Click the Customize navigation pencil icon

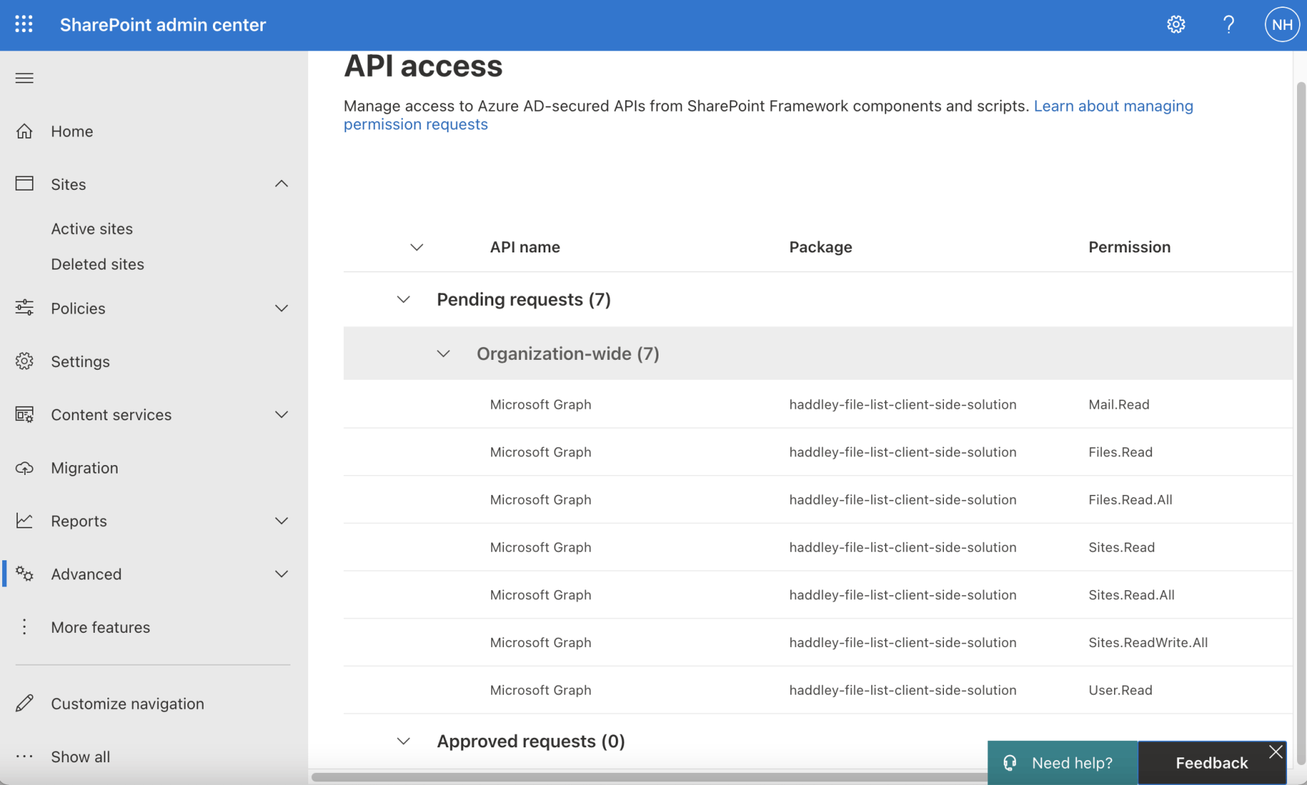click(x=24, y=703)
